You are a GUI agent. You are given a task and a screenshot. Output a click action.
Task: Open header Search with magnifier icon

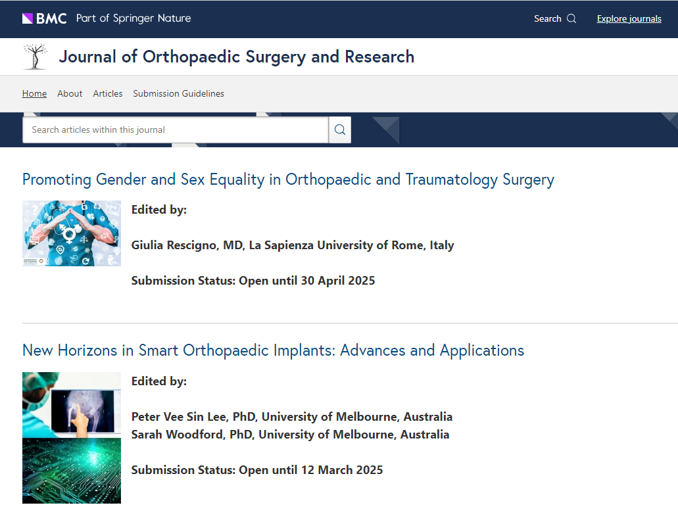[x=554, y=18]
